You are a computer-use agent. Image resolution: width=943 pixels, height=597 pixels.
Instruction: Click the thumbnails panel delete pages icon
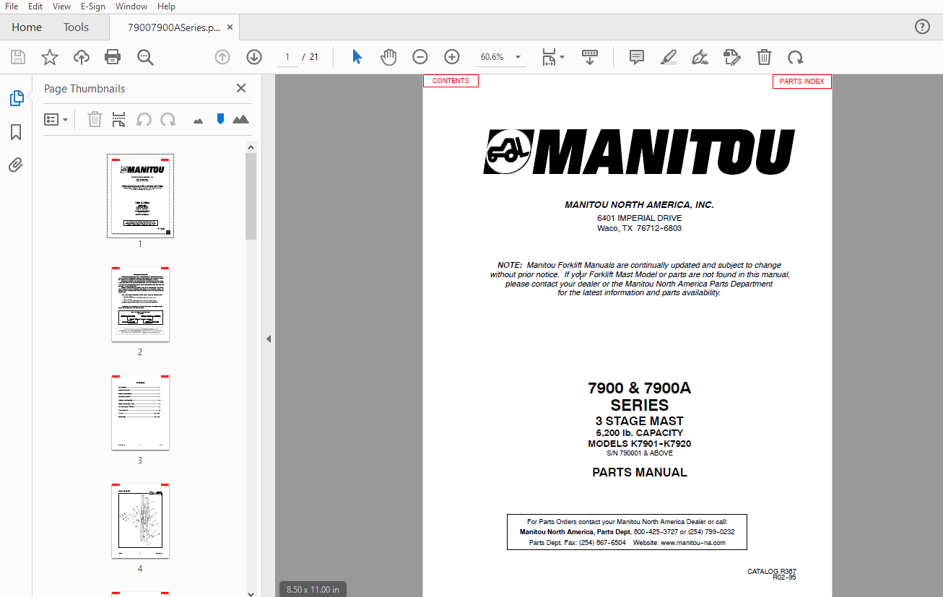[95, 119]
